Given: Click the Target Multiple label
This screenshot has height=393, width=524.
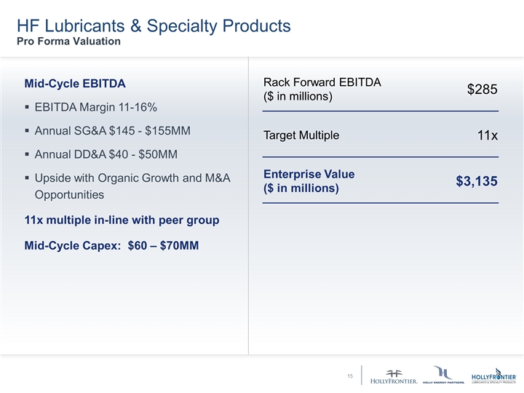Looking at the screenshot, I should click(x=301, y=136).
